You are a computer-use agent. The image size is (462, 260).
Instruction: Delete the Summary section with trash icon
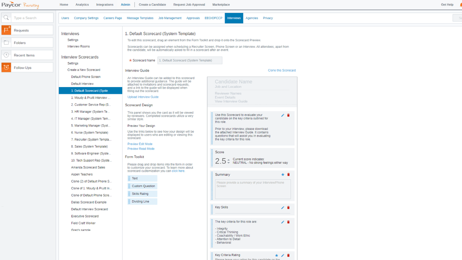[288, 175]
